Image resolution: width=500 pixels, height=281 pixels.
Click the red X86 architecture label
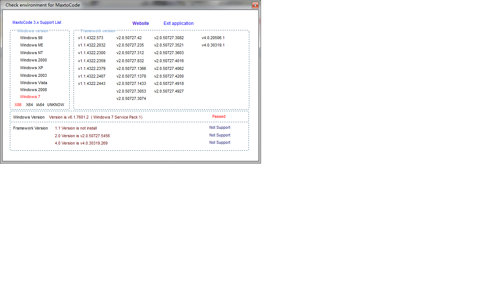point(18,105)
